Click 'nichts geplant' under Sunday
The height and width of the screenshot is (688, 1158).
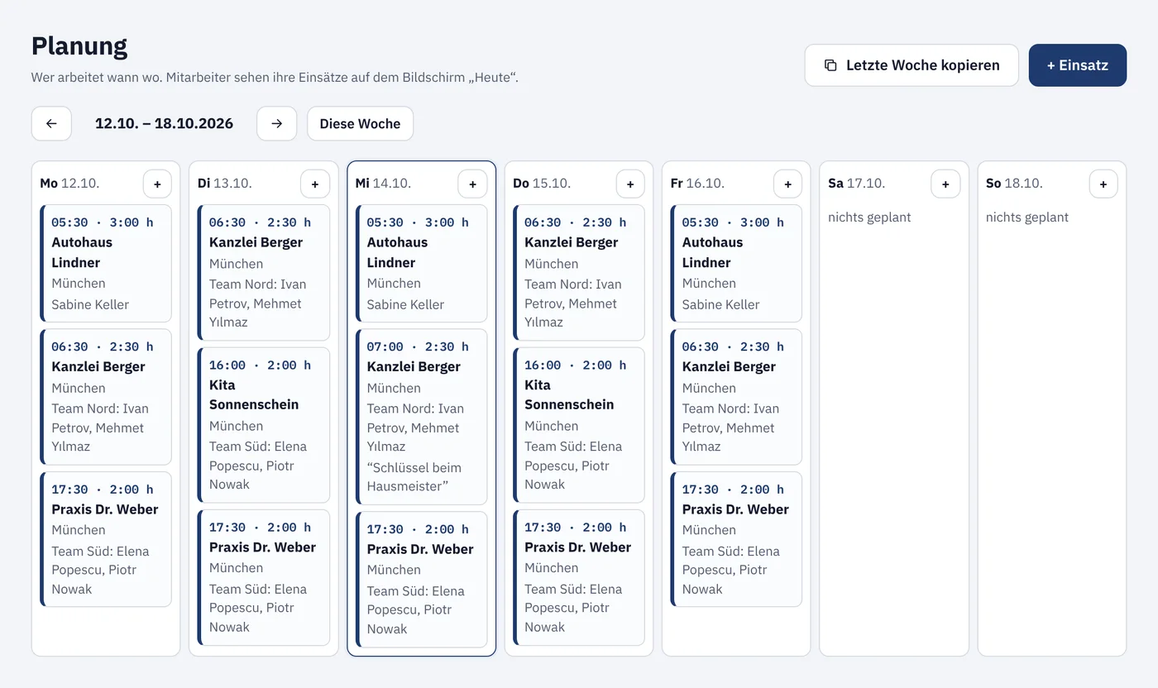tap(1027, 217)
